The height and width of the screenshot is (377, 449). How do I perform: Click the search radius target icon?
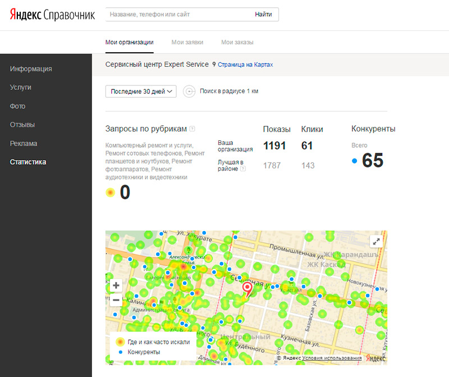pos(189,91)
